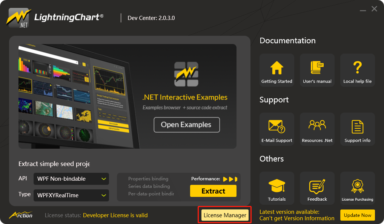Click the 'Dev Center: 2.0.3.0' version text
This screenshot has width=384, height=224.
(x=151, y=18)
